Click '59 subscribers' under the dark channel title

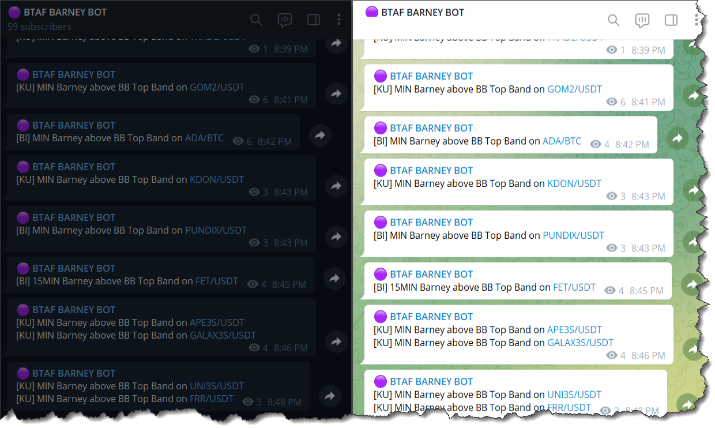tap(39, 27)
